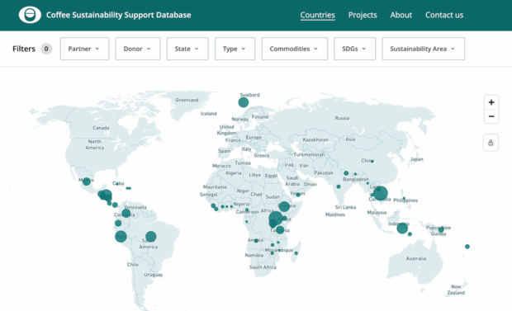Click the Russia map label

tap(342, 118)
